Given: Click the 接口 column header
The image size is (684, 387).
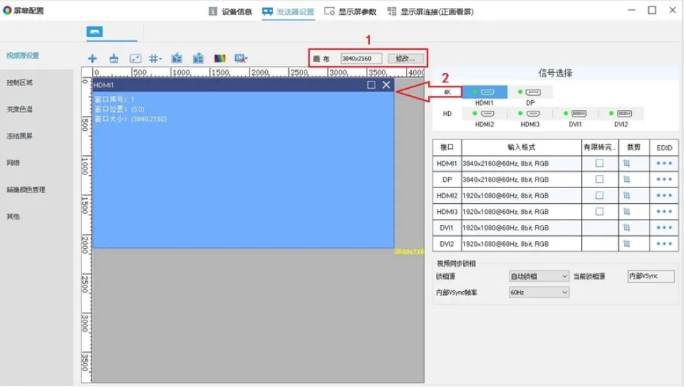Looking at the screenshot, I should (x=447, y=147).
